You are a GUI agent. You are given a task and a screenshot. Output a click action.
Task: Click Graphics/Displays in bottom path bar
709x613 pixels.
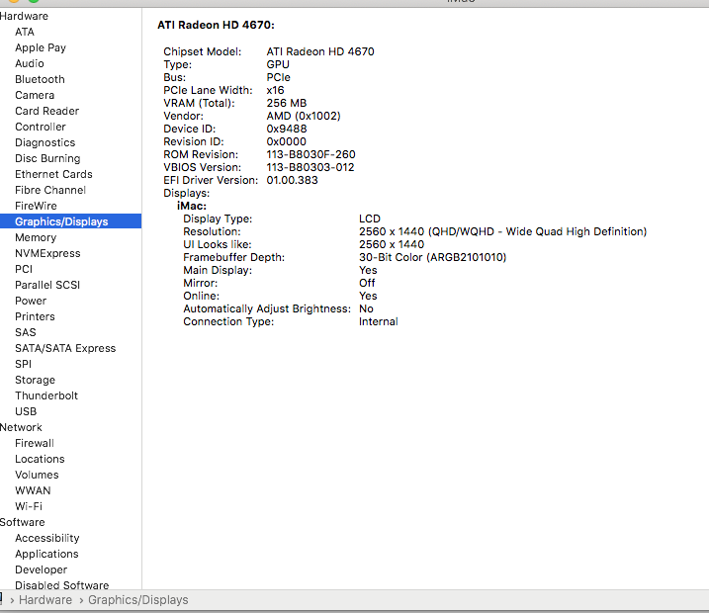tap(137, 600)
